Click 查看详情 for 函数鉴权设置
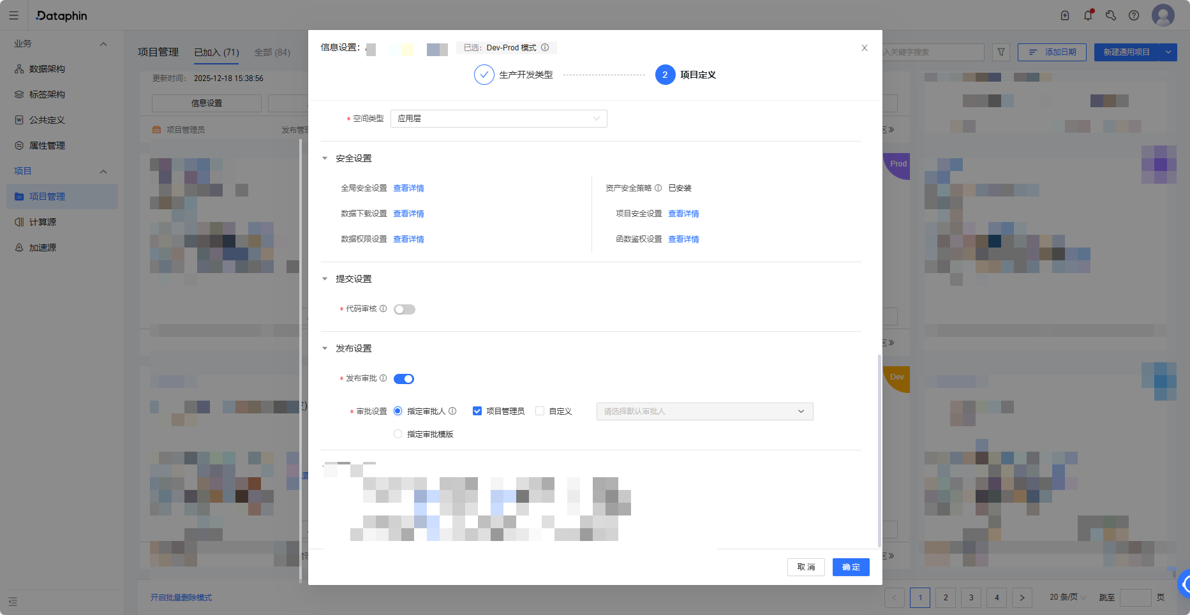This screenshot has height=615, width=1190. tap(683, 239)
